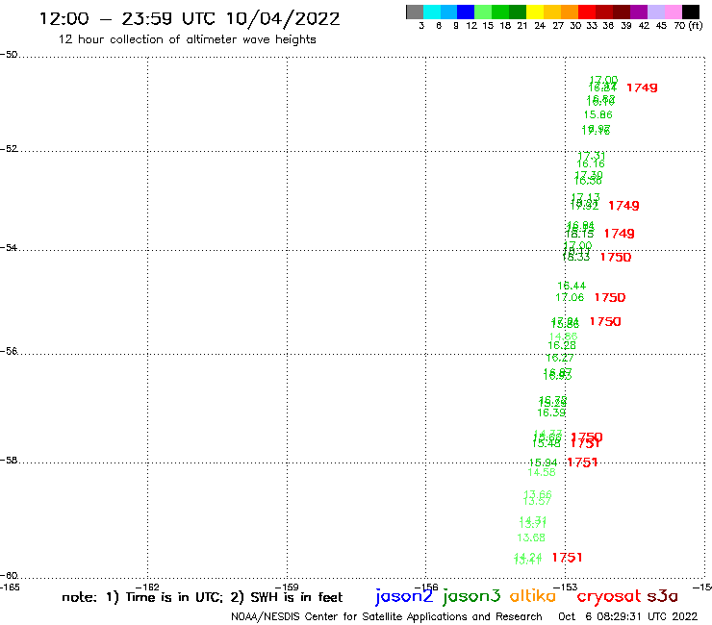Click the 13.57 wave height value
The height and width of the screenshot is (625, 712).
coord(537,502)
